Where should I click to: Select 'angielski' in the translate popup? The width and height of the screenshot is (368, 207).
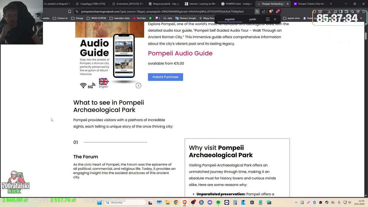[x=230, y=19]
